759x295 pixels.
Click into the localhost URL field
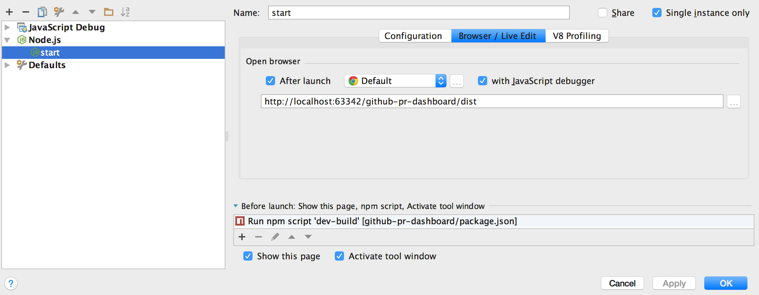click(492, 102)
